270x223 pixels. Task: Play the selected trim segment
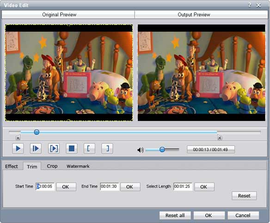[x=54, y=148]
